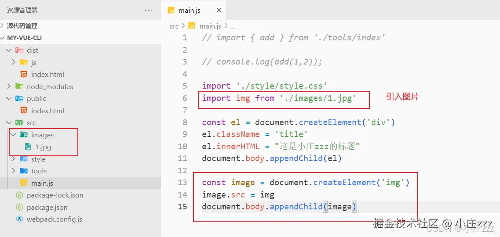The image size is (500, 237).
Task: Click the src folder icon
Action: 19,123
